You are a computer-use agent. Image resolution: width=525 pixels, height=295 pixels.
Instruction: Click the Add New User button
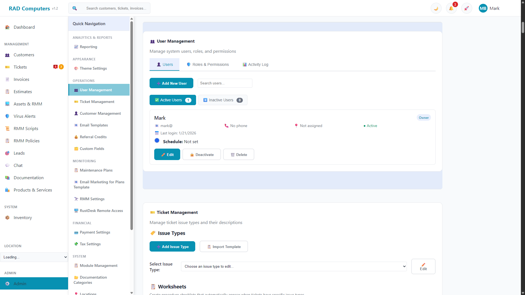point(171,83)
